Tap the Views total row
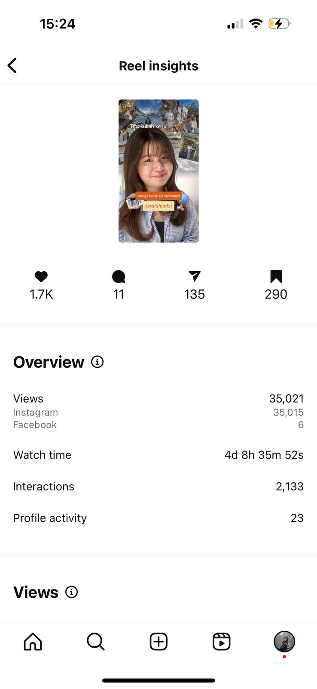Image resolution: width=317 pixels, height=689 pixels. (x=158, y=399)
